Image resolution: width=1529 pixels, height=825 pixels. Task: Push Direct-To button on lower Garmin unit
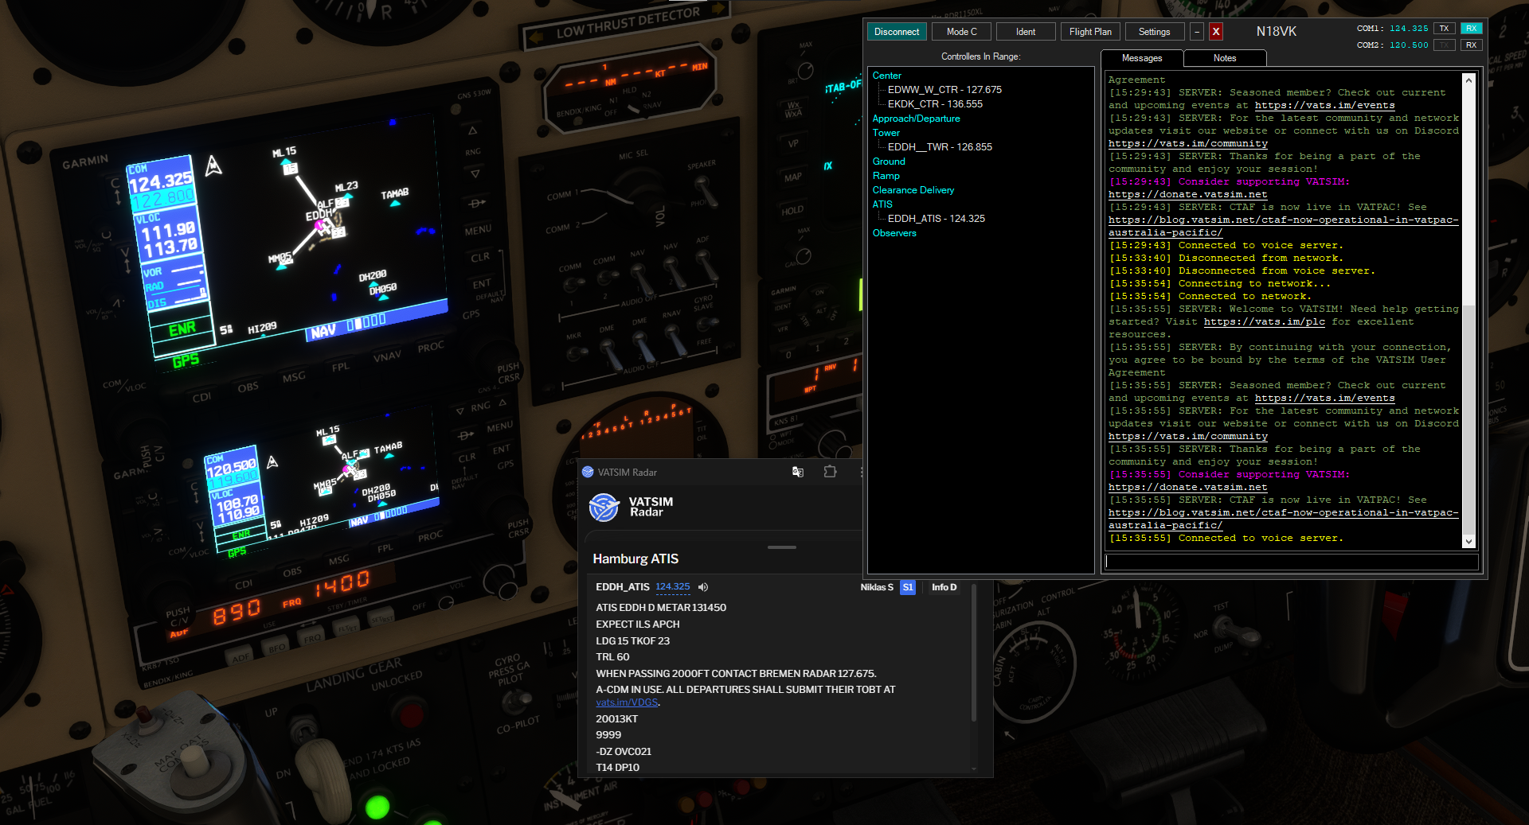466,436
